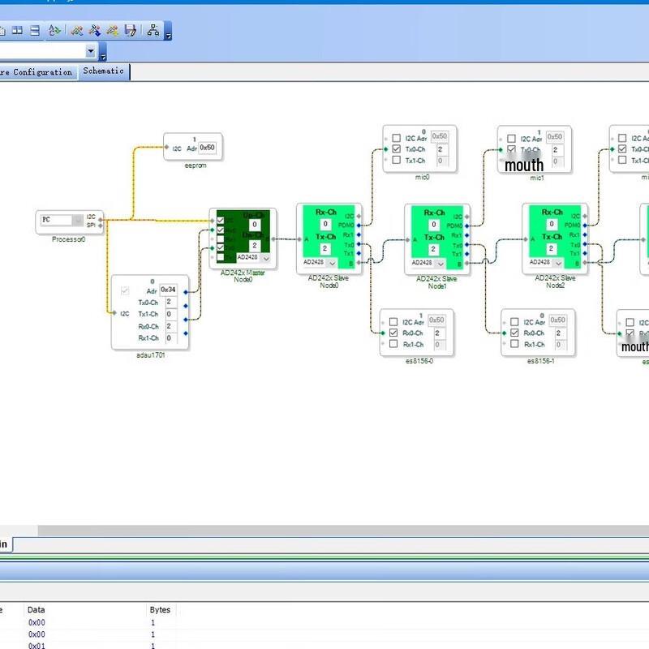Click the I2C input port of eeprom
649x649 pixels.
[166, 147]
